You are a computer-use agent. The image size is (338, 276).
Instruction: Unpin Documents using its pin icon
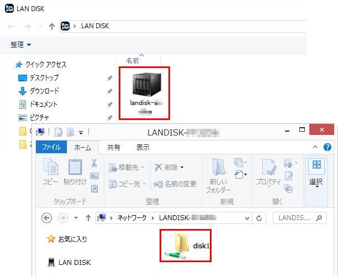(110, 105)
